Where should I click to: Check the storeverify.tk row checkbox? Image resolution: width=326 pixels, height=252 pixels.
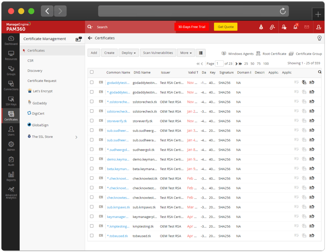[x=92, y=121]
